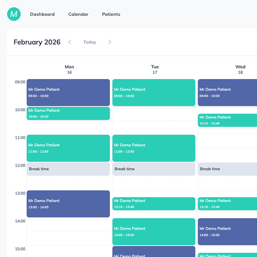Open the Dashboard menu item
257x257 pixels.
tap(42, 14)
